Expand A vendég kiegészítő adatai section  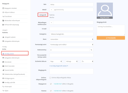click(59, 66)
